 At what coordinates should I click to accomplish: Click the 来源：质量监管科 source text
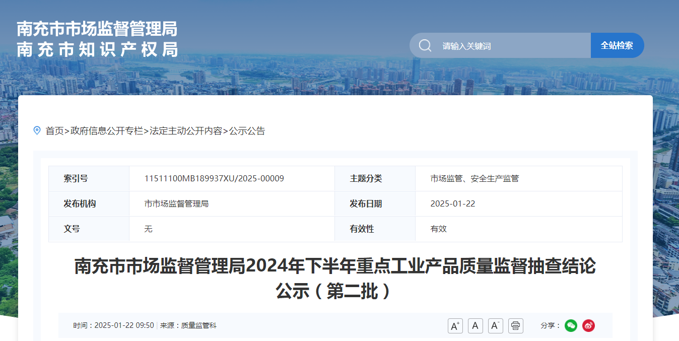click(x=188, y=325)
